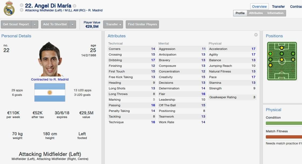
Task: Open the Transfer tab at top right
Action: (278, 6)
